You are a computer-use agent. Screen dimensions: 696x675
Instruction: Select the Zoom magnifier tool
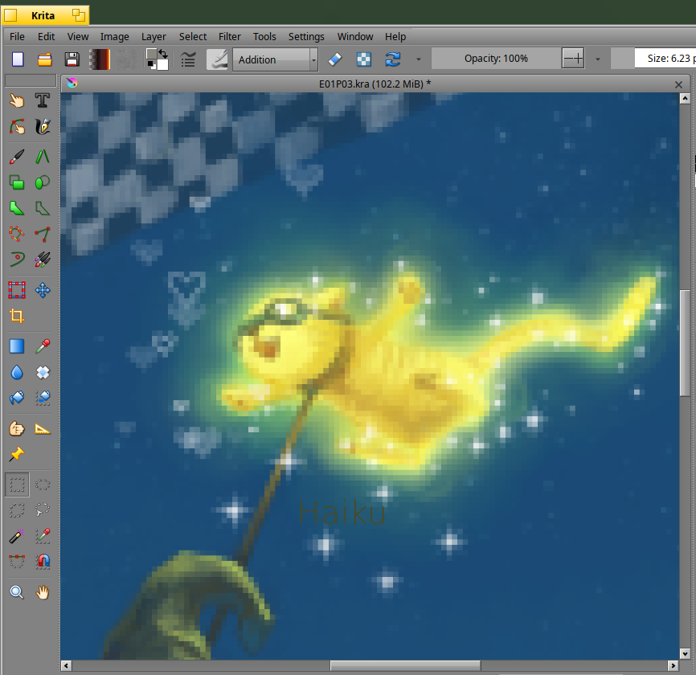17,592
